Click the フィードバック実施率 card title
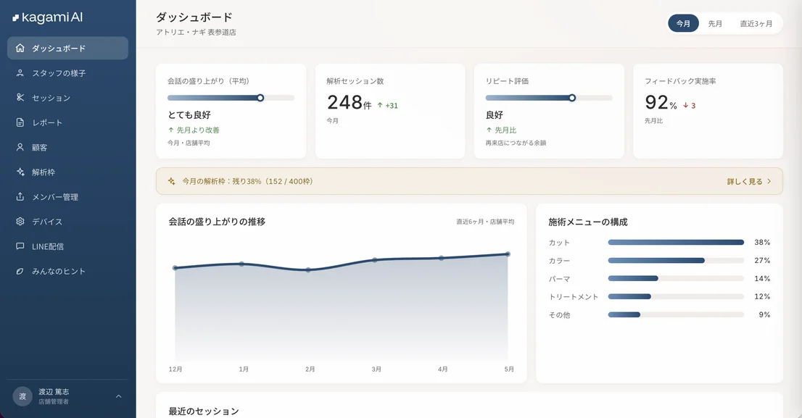Screen dimensions: 802x418 (680, 81)
